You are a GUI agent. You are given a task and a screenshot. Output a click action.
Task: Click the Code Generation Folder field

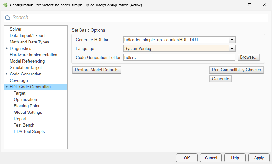[179, 57]
